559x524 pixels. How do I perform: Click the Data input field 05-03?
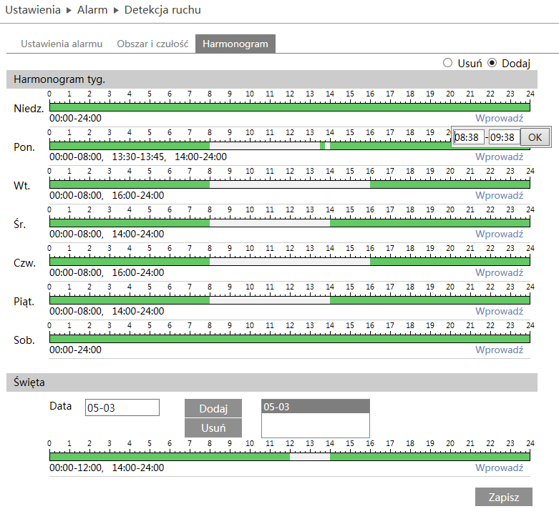pos(122,407)
